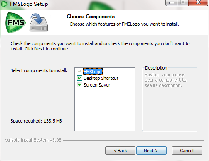
Task: Select the FMSLogo component label
Action: click(93, 72)
